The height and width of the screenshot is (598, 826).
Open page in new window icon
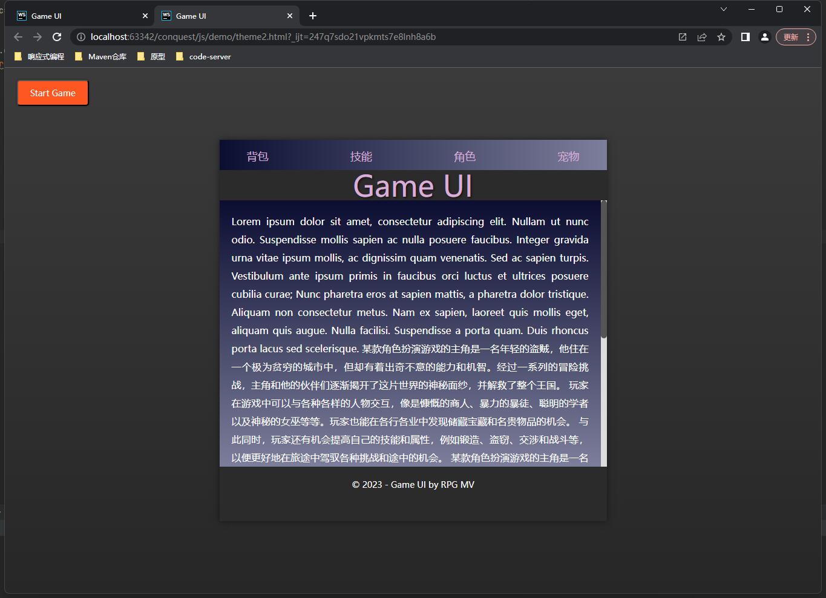pos(683,37)
